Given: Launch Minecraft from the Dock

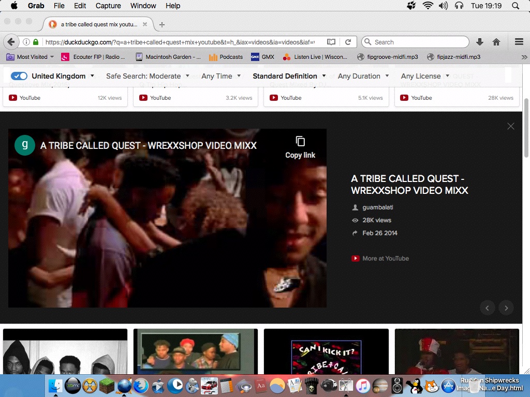Looking at the screenshot, I should tap(107, 386).
